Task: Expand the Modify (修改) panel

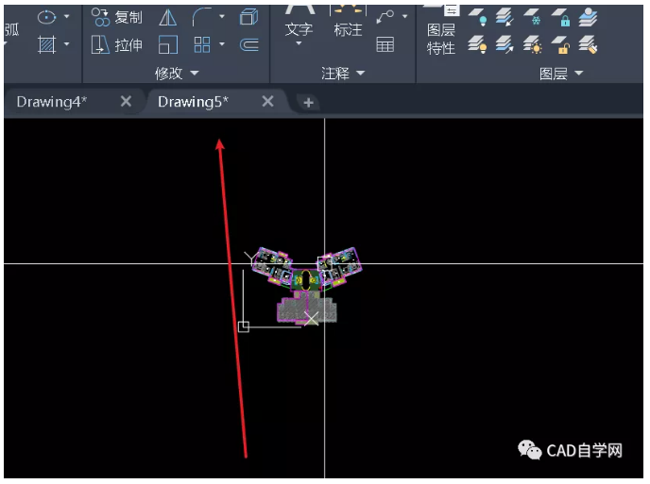Action: click(x=177, y=73)
